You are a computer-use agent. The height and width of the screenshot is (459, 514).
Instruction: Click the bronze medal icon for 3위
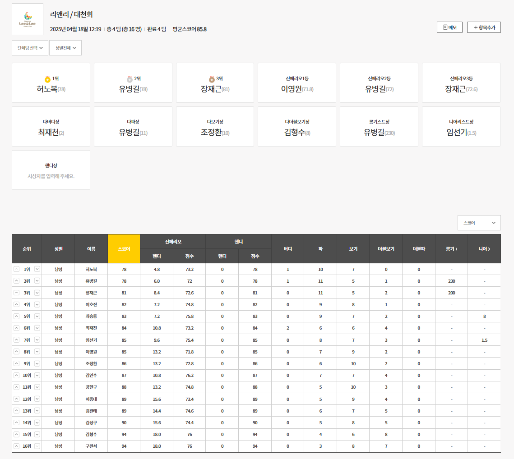coord(212,79)
